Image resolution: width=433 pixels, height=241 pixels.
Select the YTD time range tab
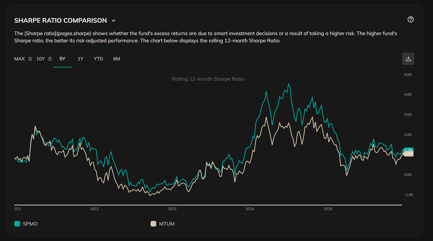98,59
